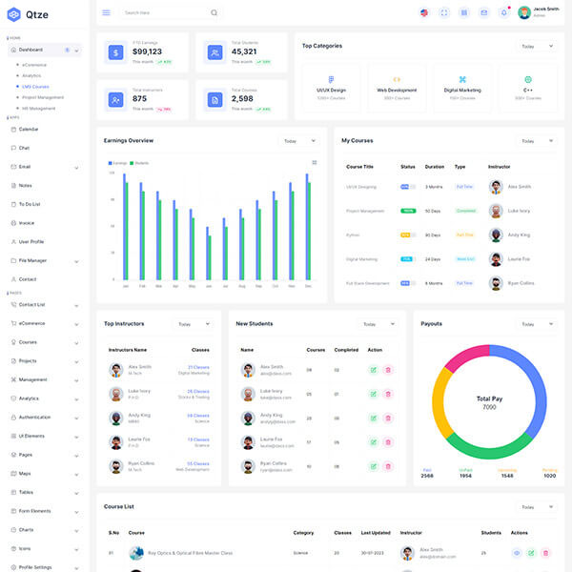Click delete icon for Luke Ivory student
The width and height of the screenshot is (572, 572).
click(x=388, y=393)
